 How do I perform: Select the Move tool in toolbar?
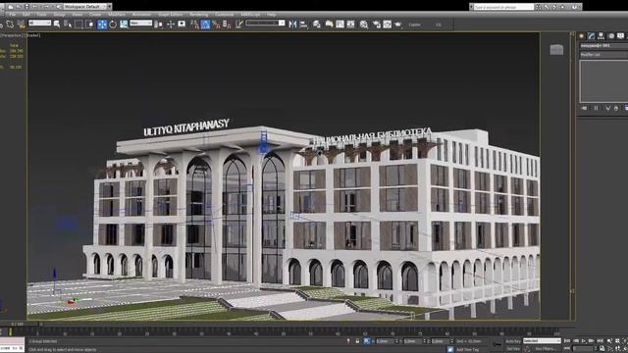pos(102,25)
